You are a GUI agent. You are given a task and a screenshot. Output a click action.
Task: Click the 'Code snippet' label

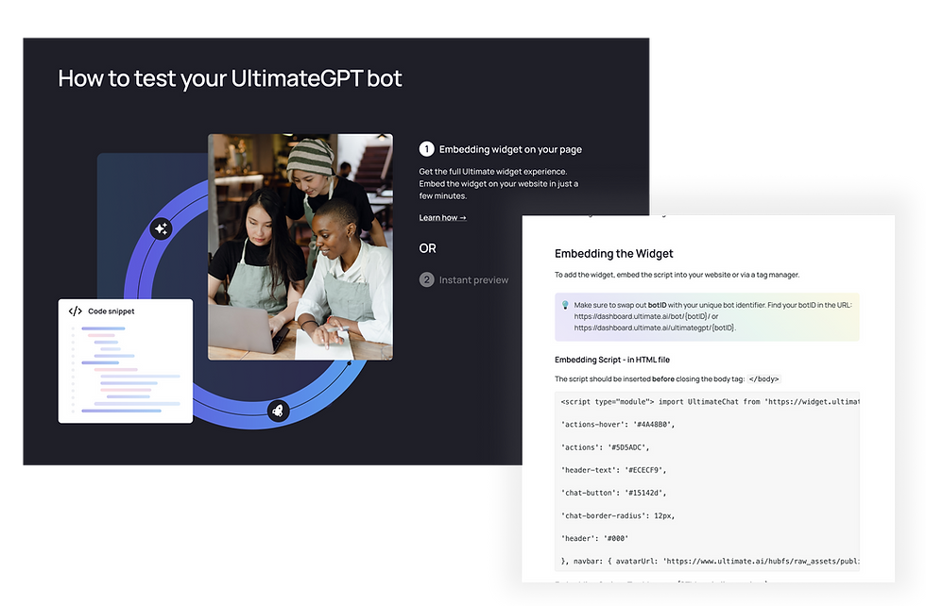[x=111, y=311]
